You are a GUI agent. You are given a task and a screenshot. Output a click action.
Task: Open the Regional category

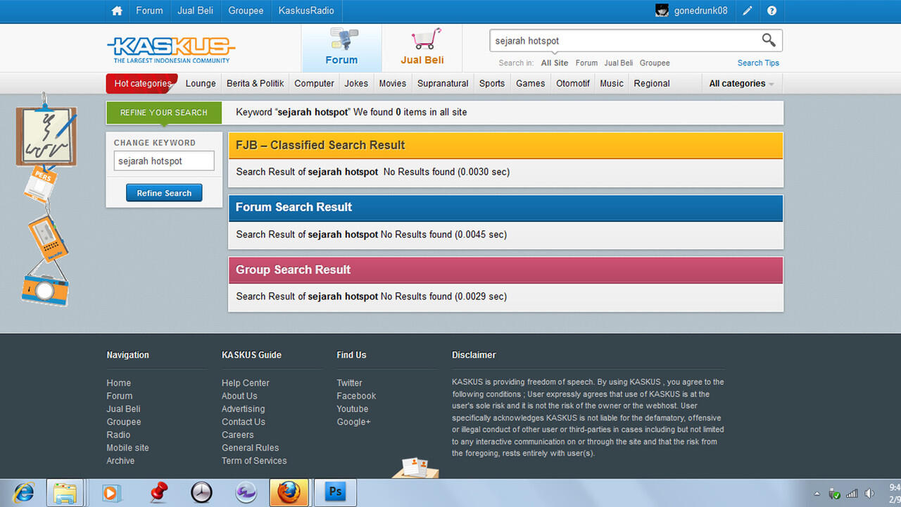click(x=652, y=83)
